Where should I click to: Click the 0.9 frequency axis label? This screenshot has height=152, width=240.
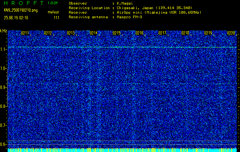tap(3, 87)
